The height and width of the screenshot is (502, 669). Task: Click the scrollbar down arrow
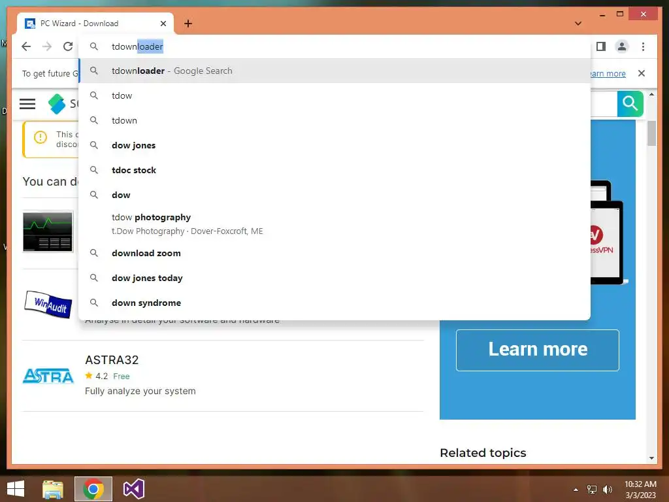[651, 458]
